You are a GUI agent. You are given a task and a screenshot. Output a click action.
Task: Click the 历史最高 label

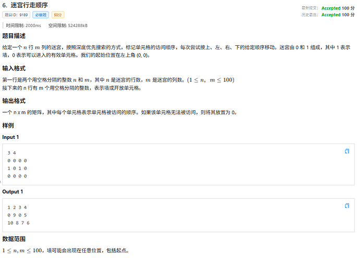click(x=310, y=15)
